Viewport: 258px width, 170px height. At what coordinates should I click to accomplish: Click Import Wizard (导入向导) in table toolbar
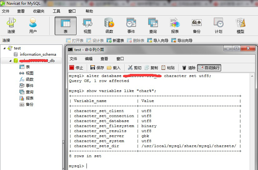(x=158, y=41)
